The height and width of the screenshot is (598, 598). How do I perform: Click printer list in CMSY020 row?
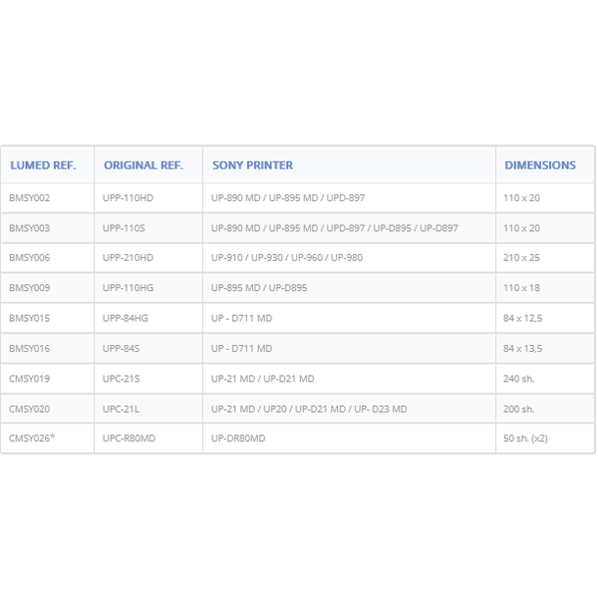pyautogui.click(x=309, y=409)
